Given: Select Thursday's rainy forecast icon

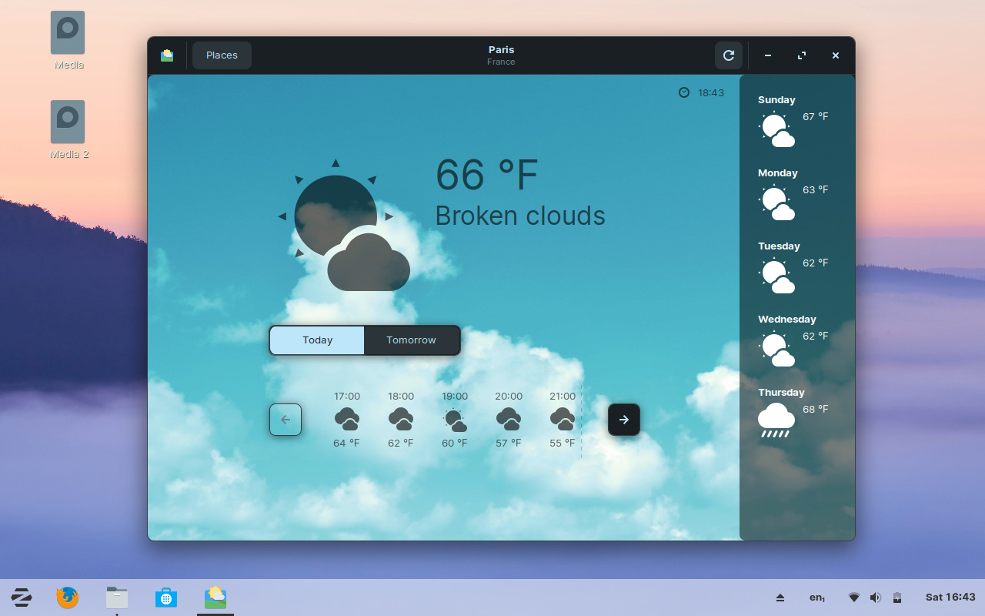Looking at the screenshot, I should (x=776, y=420).
